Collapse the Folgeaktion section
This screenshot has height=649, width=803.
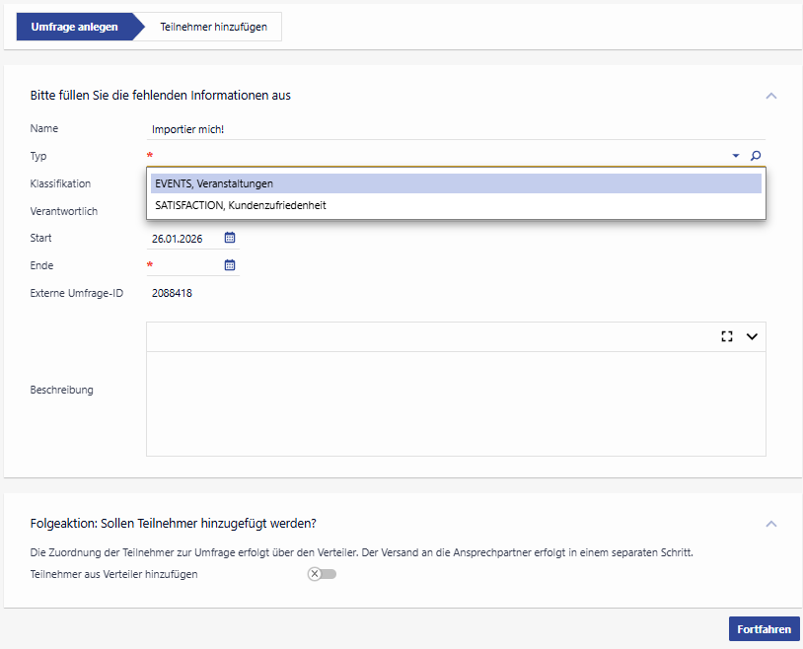(771, 523)
